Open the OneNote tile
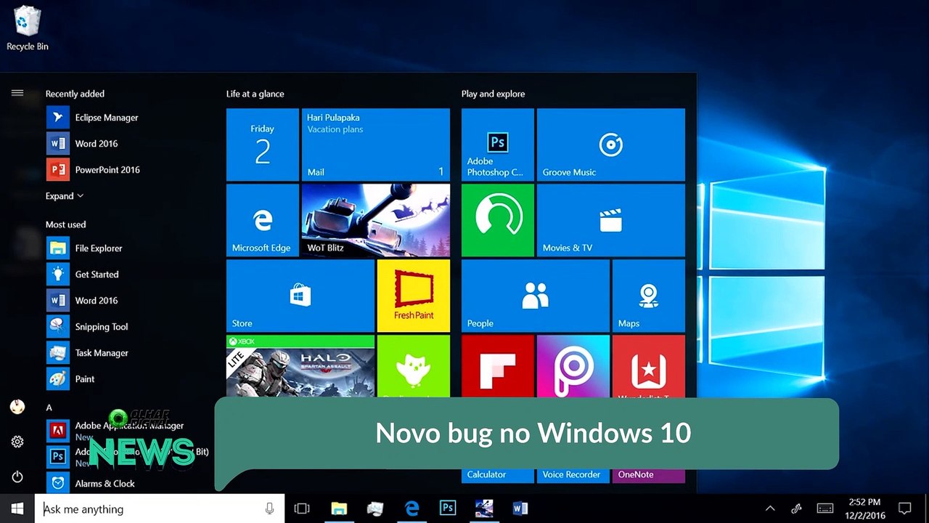 coord(649,475)
